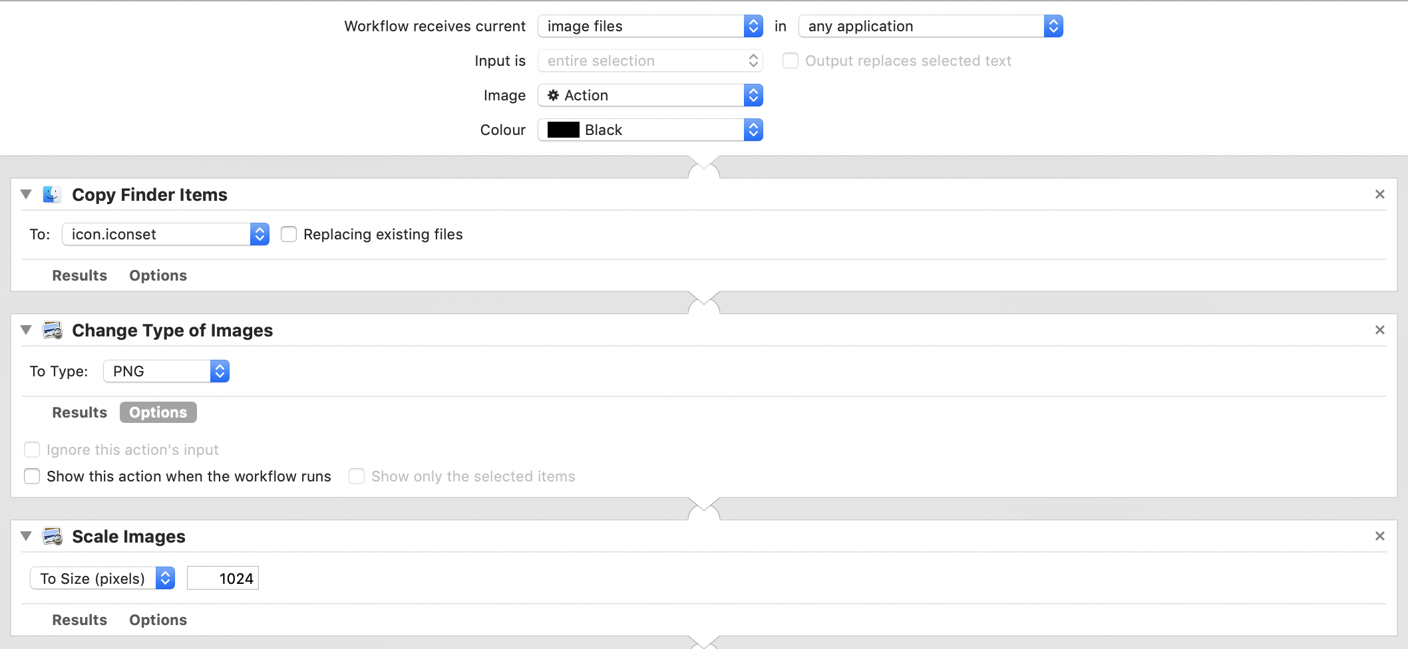Click the gear Action icon in Image dropdown
The width and height of the screenshot is (1408, 649).
[553, 95]
